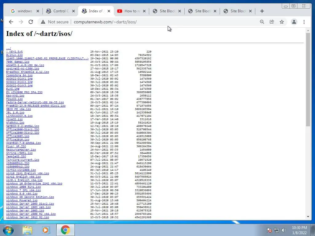Reload the current page

coord(31,22)
